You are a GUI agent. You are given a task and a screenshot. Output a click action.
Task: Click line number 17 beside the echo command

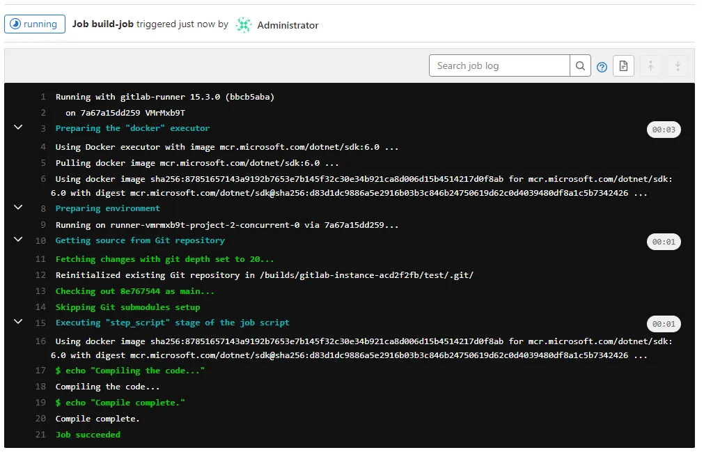coord(40,371)
